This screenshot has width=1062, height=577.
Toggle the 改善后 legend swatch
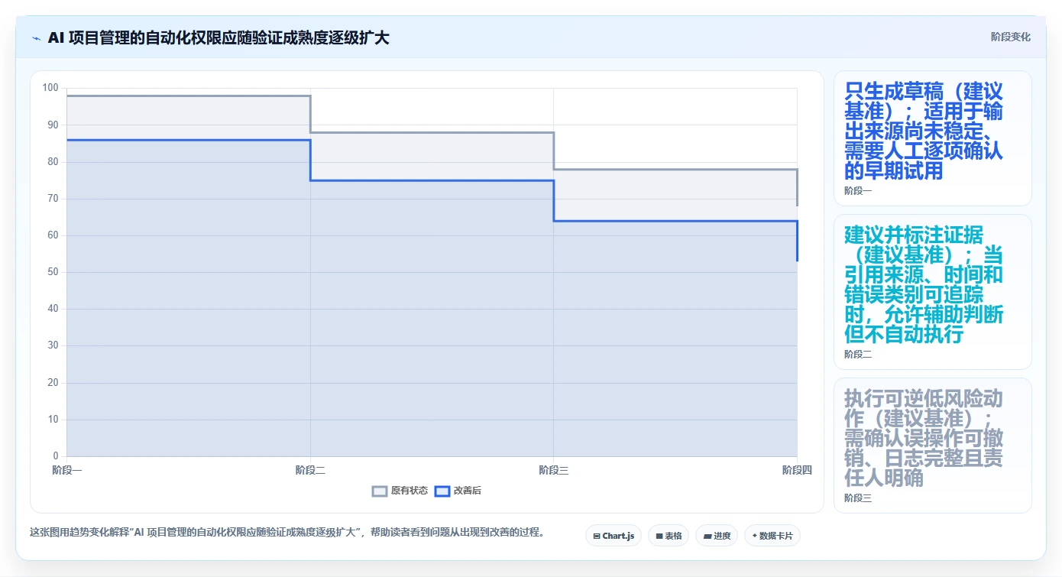coord(442,491)
